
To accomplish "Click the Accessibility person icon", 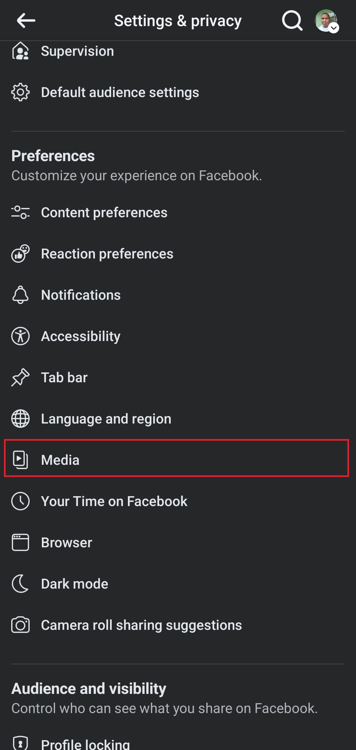I will [20, 336].
